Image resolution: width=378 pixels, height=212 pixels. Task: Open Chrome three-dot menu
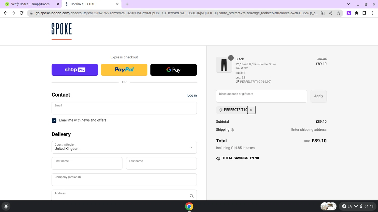click(x=372, y=13)
